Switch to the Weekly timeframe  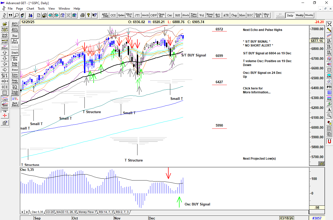pyautogui.click(x=299, y=15)
